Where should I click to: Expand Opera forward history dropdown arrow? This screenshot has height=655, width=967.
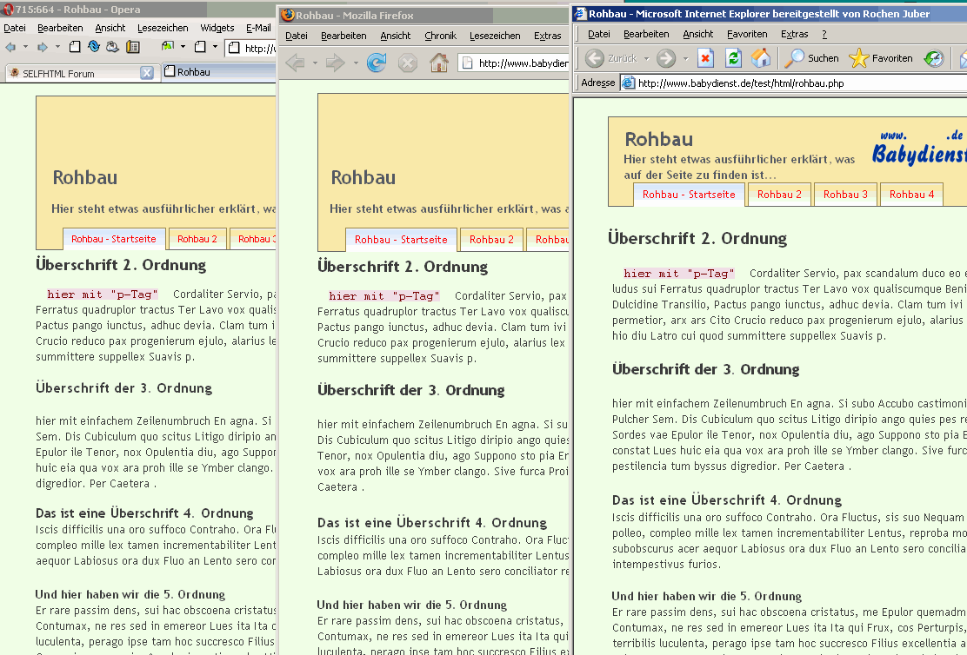click(x=57, y=47)
